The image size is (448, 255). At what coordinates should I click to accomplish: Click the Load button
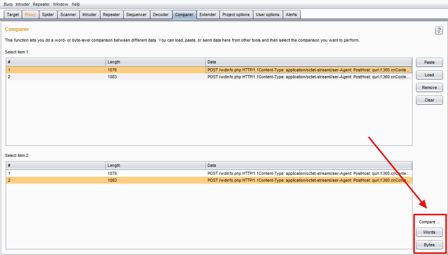[429, 75]
